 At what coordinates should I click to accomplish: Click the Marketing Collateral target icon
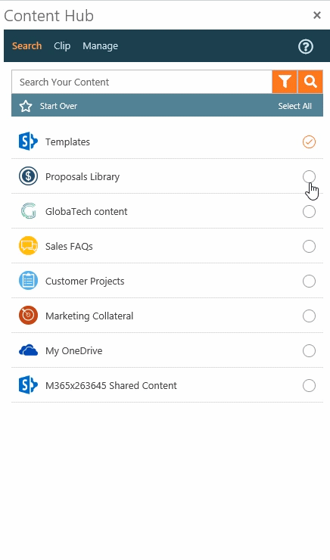[28, 316]
